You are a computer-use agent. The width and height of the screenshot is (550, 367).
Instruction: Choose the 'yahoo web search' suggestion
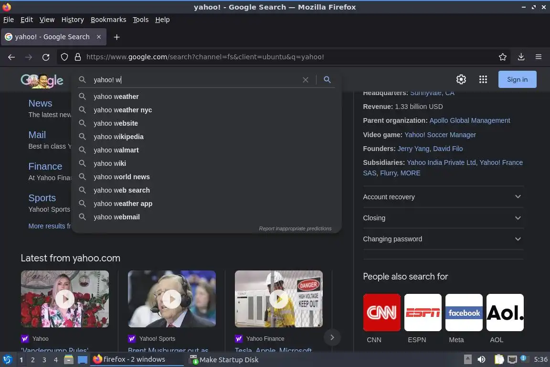pyautogui.click(x=206, y=190)
